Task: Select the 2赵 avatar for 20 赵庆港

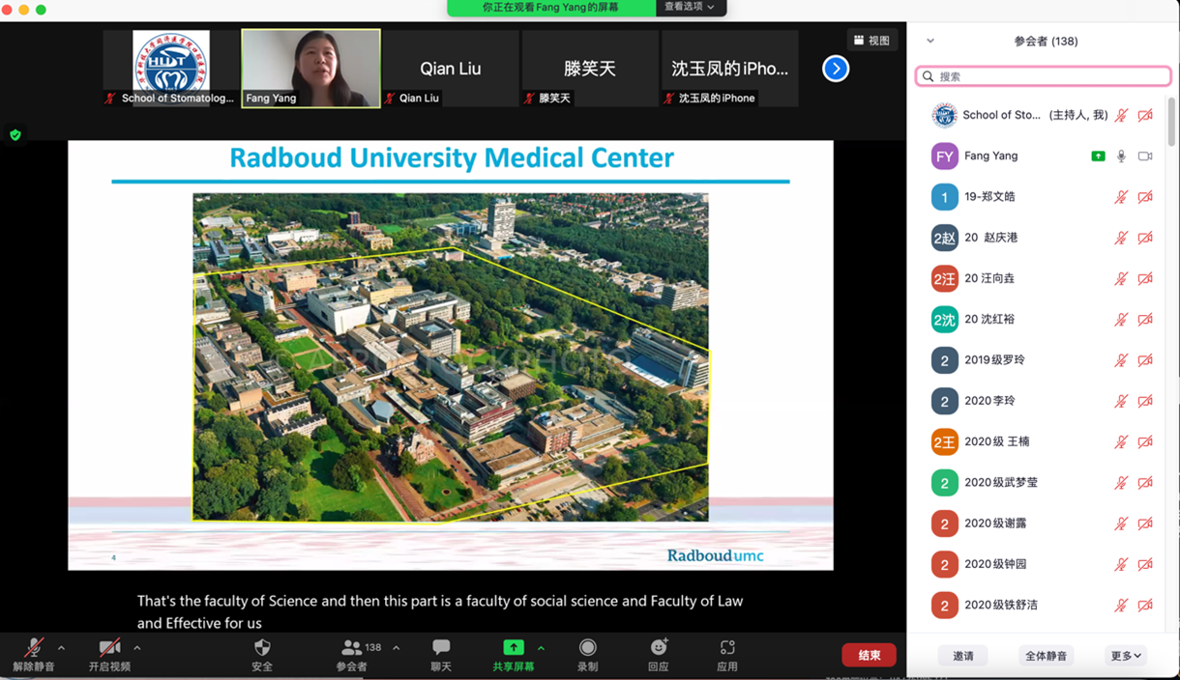Action: (944, 238)
